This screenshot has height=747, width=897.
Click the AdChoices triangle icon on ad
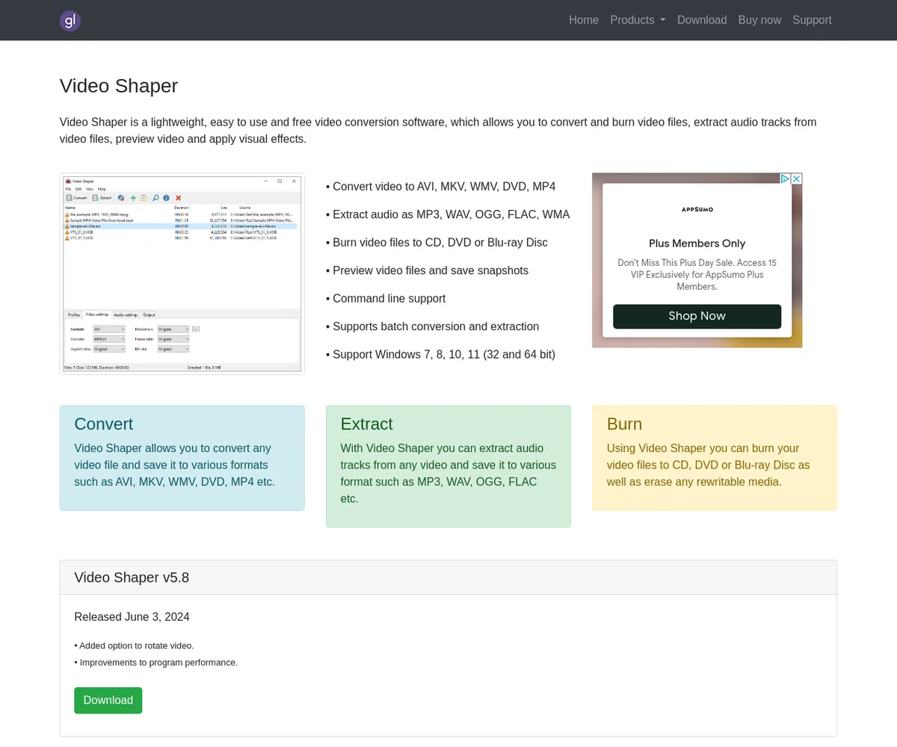tap(784, 179)
